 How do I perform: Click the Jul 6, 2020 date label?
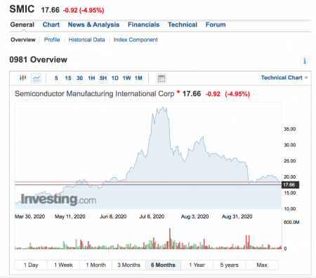[x=152, y=216]
